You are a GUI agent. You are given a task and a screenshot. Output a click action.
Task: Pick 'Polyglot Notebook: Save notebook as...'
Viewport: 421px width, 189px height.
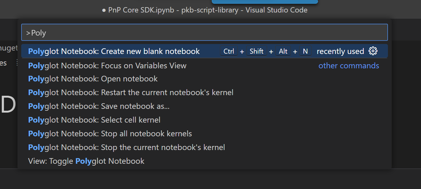[x=99, y=106]
